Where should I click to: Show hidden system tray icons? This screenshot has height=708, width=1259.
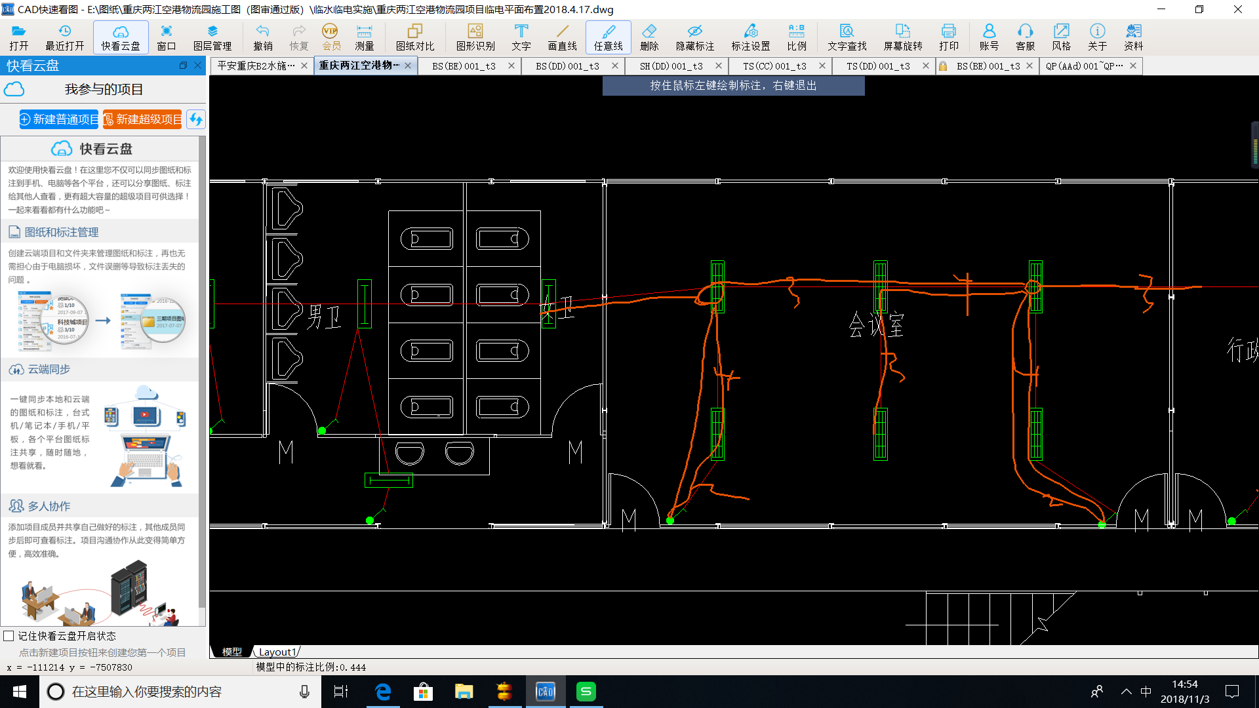click(x=1126, y=692)
